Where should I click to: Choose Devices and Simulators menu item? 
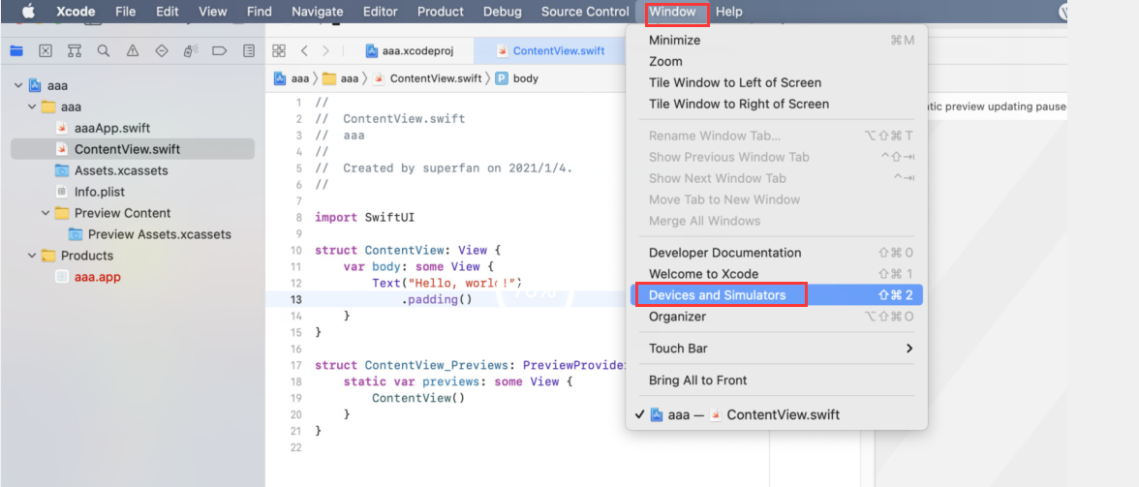pos(777,295)
